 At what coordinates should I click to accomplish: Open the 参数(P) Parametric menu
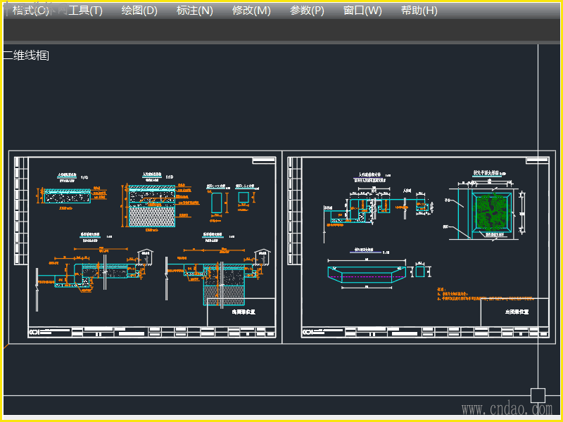click(x=308, y=11)
